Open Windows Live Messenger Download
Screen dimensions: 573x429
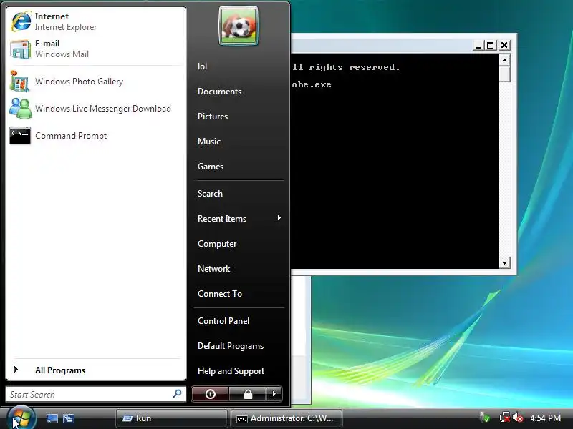(x=96, y=109)
